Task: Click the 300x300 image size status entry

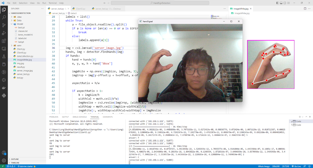Action: pos(276,166)
